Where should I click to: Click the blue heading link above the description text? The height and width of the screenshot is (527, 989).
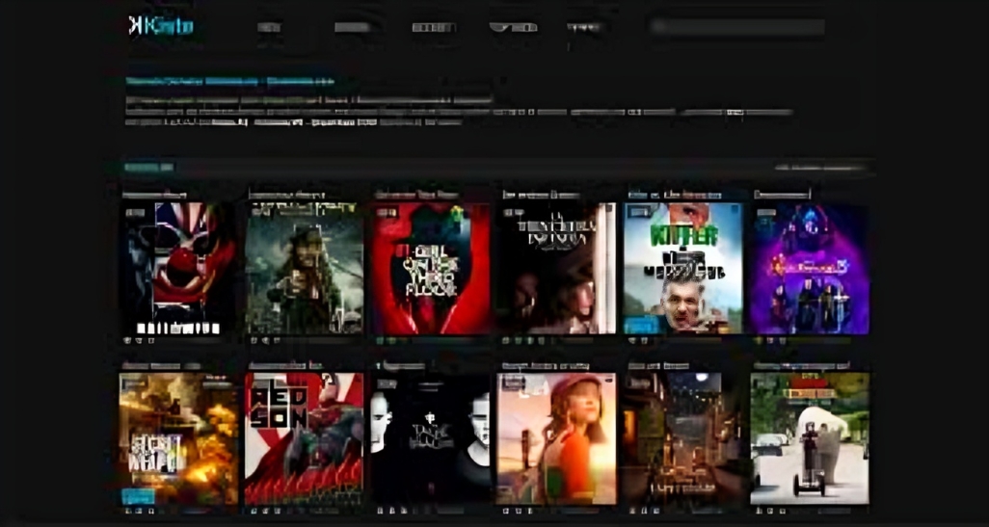click(x=229, y=81)
